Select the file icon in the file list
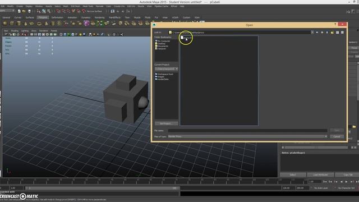The image size is (359, 202). coord(182,38)
